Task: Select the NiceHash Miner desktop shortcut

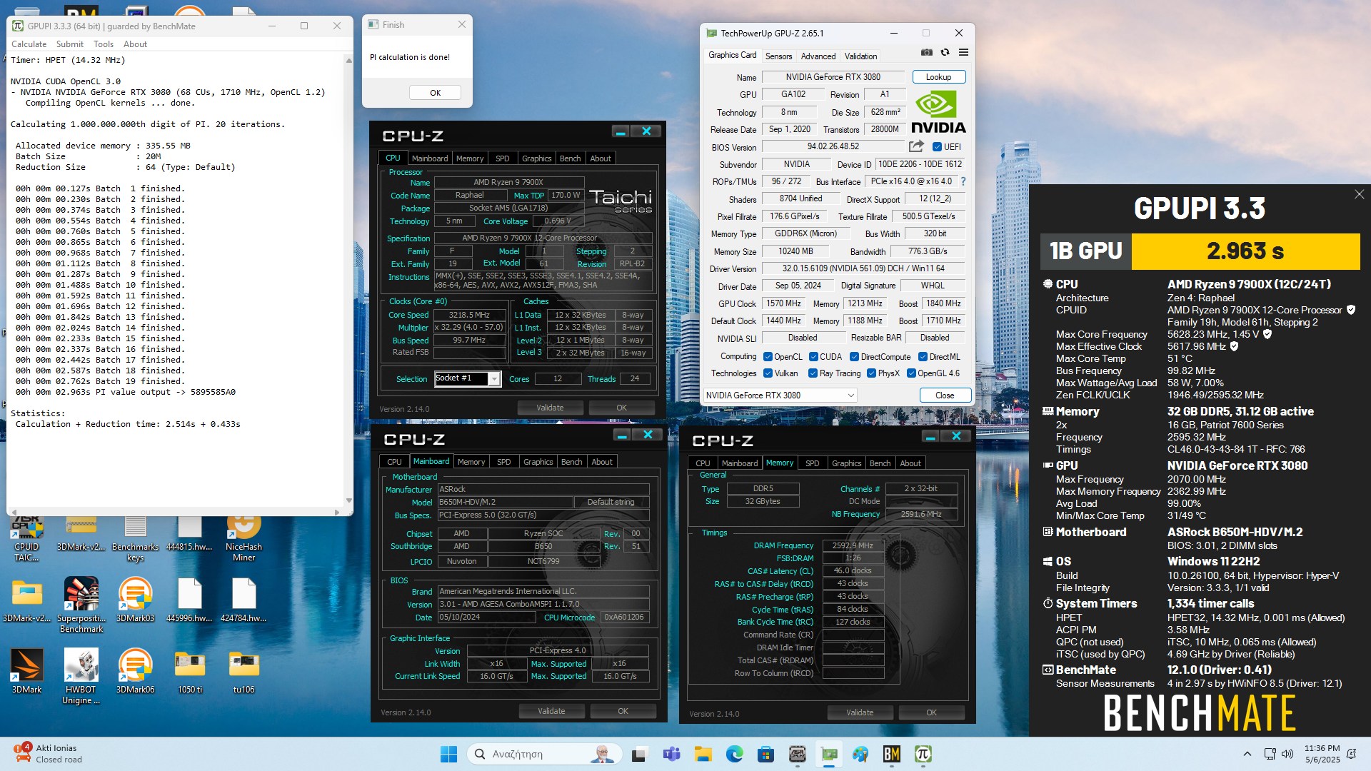Action: (x=243, y=538)
